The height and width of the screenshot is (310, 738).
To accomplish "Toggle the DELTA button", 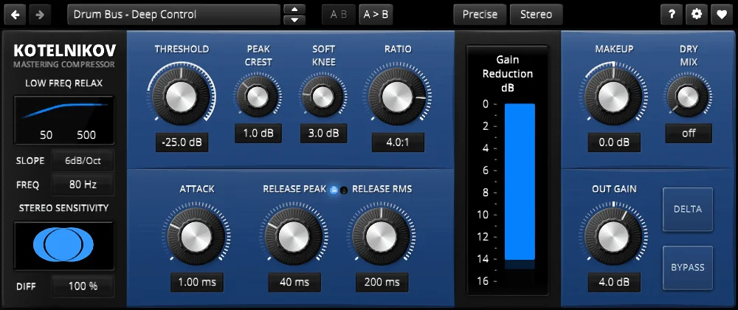I will (687, 209).
